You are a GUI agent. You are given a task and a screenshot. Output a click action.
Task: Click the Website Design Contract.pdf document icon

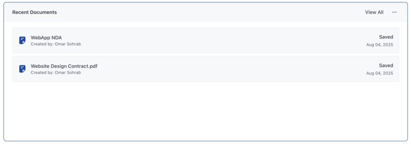point(22,69)
